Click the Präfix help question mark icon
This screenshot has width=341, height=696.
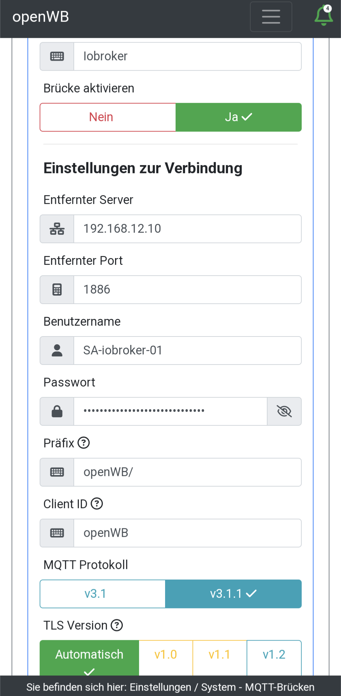coord(84,443)
